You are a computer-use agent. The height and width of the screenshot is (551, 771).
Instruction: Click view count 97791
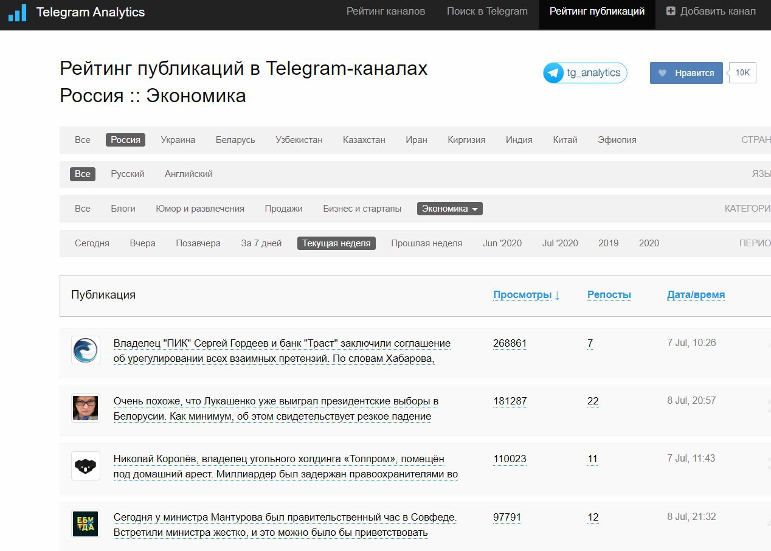(507, 517)
